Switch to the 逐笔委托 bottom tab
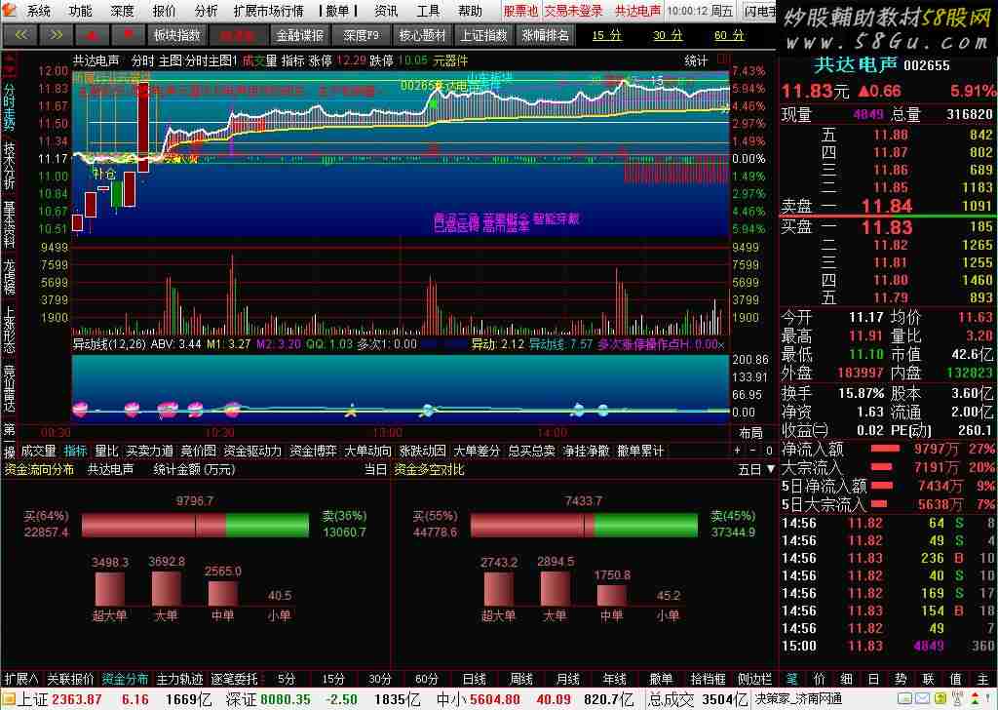The height and width of the screenshot is (710, 998). click(x=234, y=679)
